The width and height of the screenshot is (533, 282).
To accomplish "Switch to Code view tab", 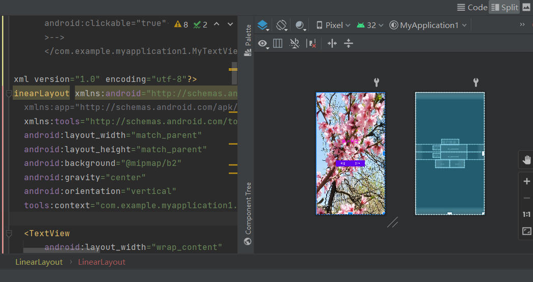I will click(472, 7).
